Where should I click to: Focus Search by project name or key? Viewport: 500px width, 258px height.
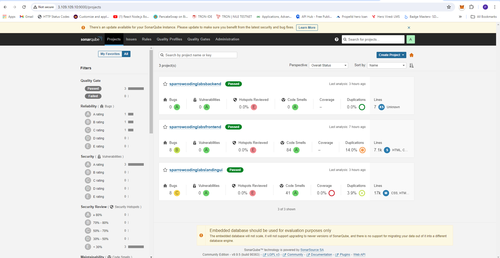click(x=198, y=55)
